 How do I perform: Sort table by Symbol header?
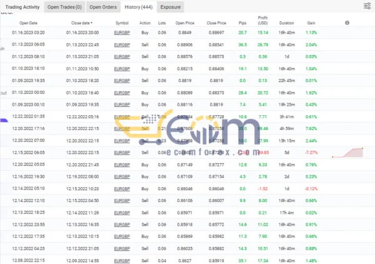(x=122, y=23)
